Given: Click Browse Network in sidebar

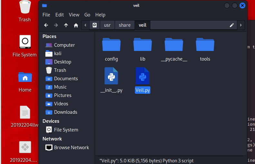Looking at the screenshot, I should 67,148.
